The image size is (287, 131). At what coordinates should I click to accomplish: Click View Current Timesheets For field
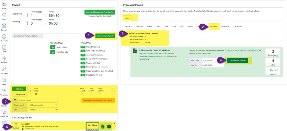69,36
